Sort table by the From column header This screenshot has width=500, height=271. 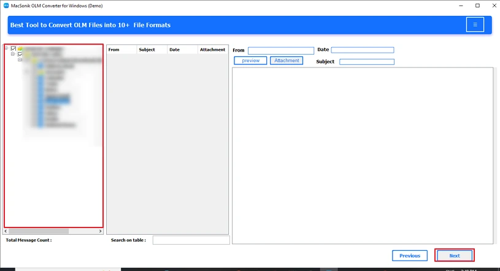point(121,50)
